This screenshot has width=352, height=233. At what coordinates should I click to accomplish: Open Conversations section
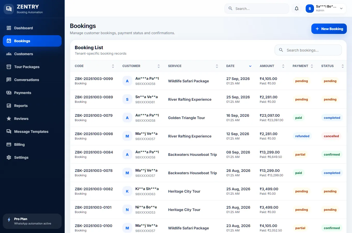32,80
